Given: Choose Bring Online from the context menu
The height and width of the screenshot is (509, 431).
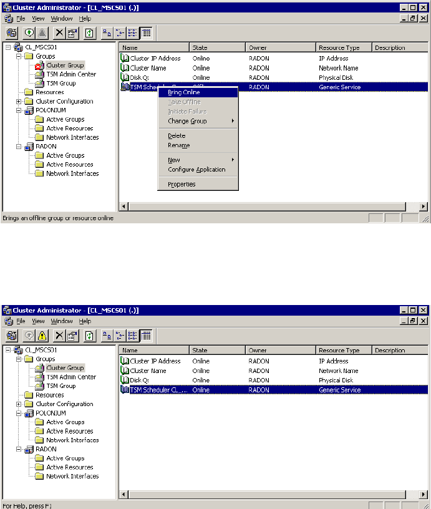Looking at the screenshot, I should pyautogui.click(x=198, y=92).
